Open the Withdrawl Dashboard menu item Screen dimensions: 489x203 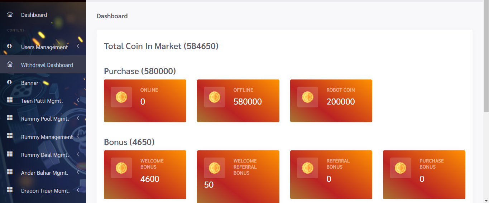pos(47,65)
